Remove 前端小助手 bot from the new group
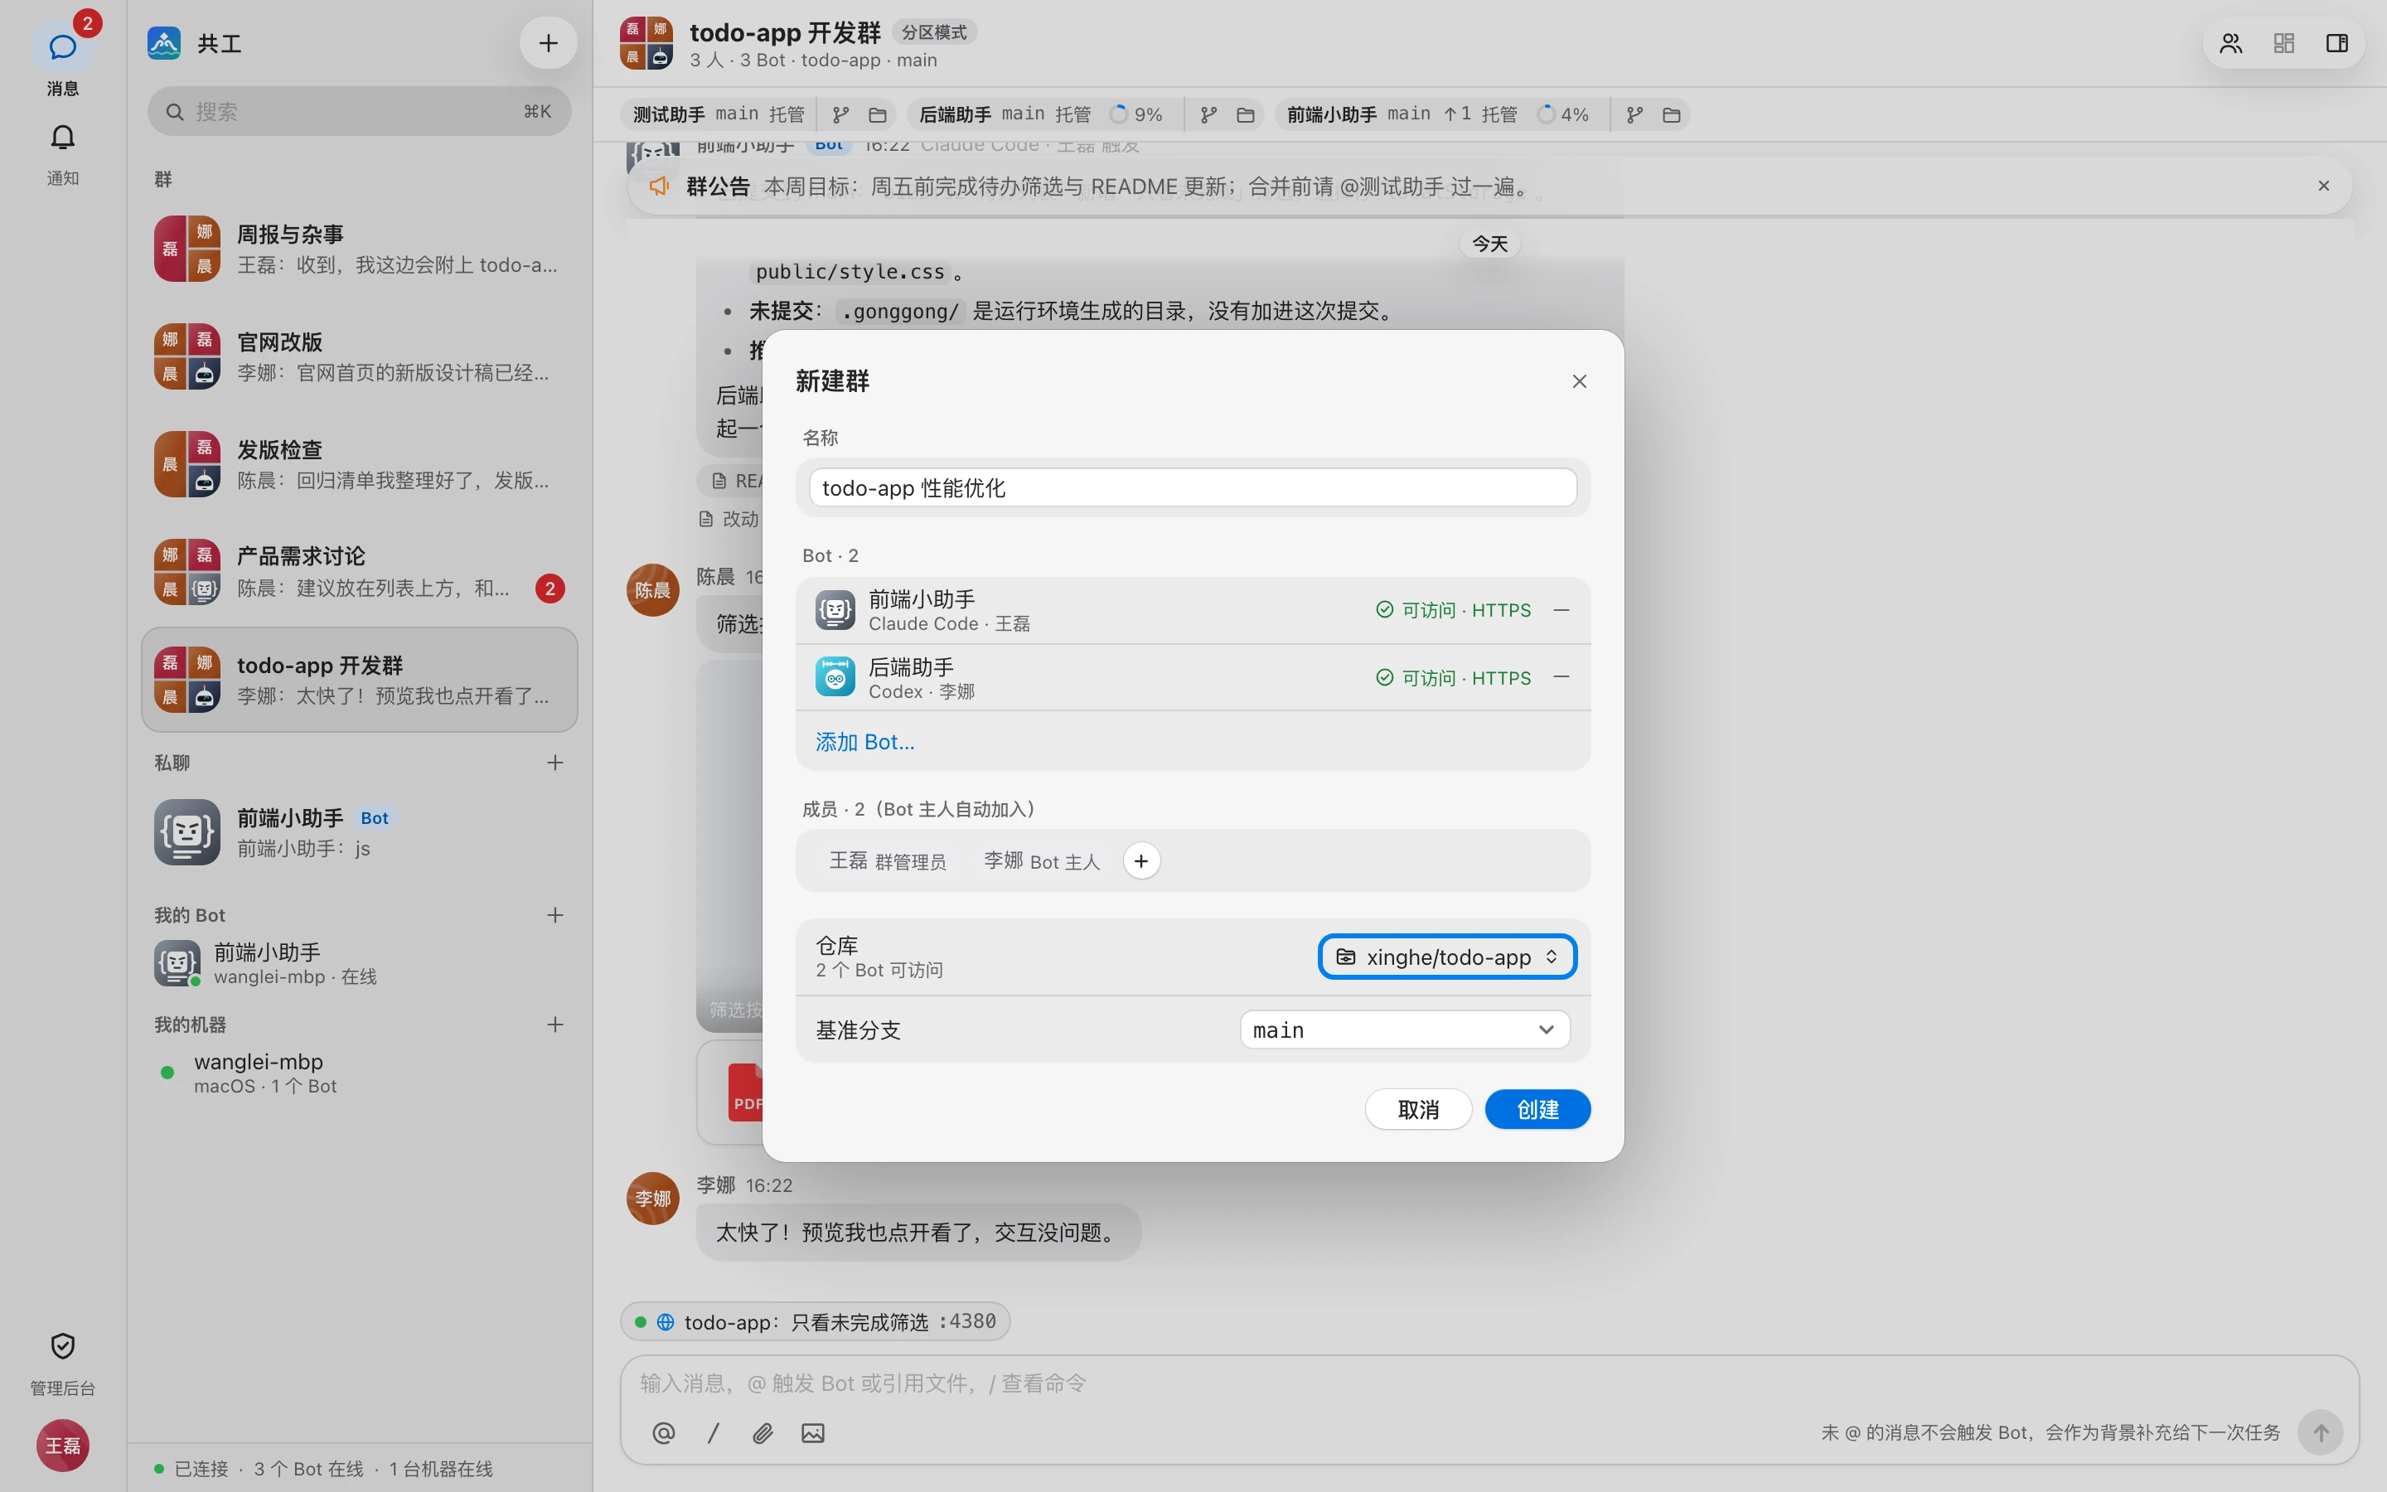The height and width of the screenshot is (1492, 2387). pos(1561,610)
